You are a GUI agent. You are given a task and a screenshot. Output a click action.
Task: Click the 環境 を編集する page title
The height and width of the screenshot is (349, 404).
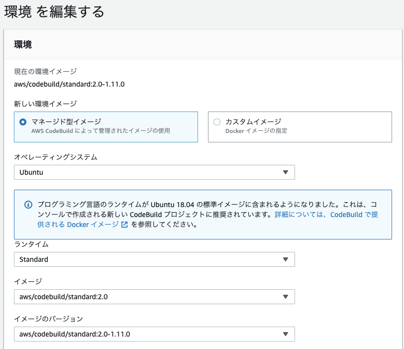point(54,12)
